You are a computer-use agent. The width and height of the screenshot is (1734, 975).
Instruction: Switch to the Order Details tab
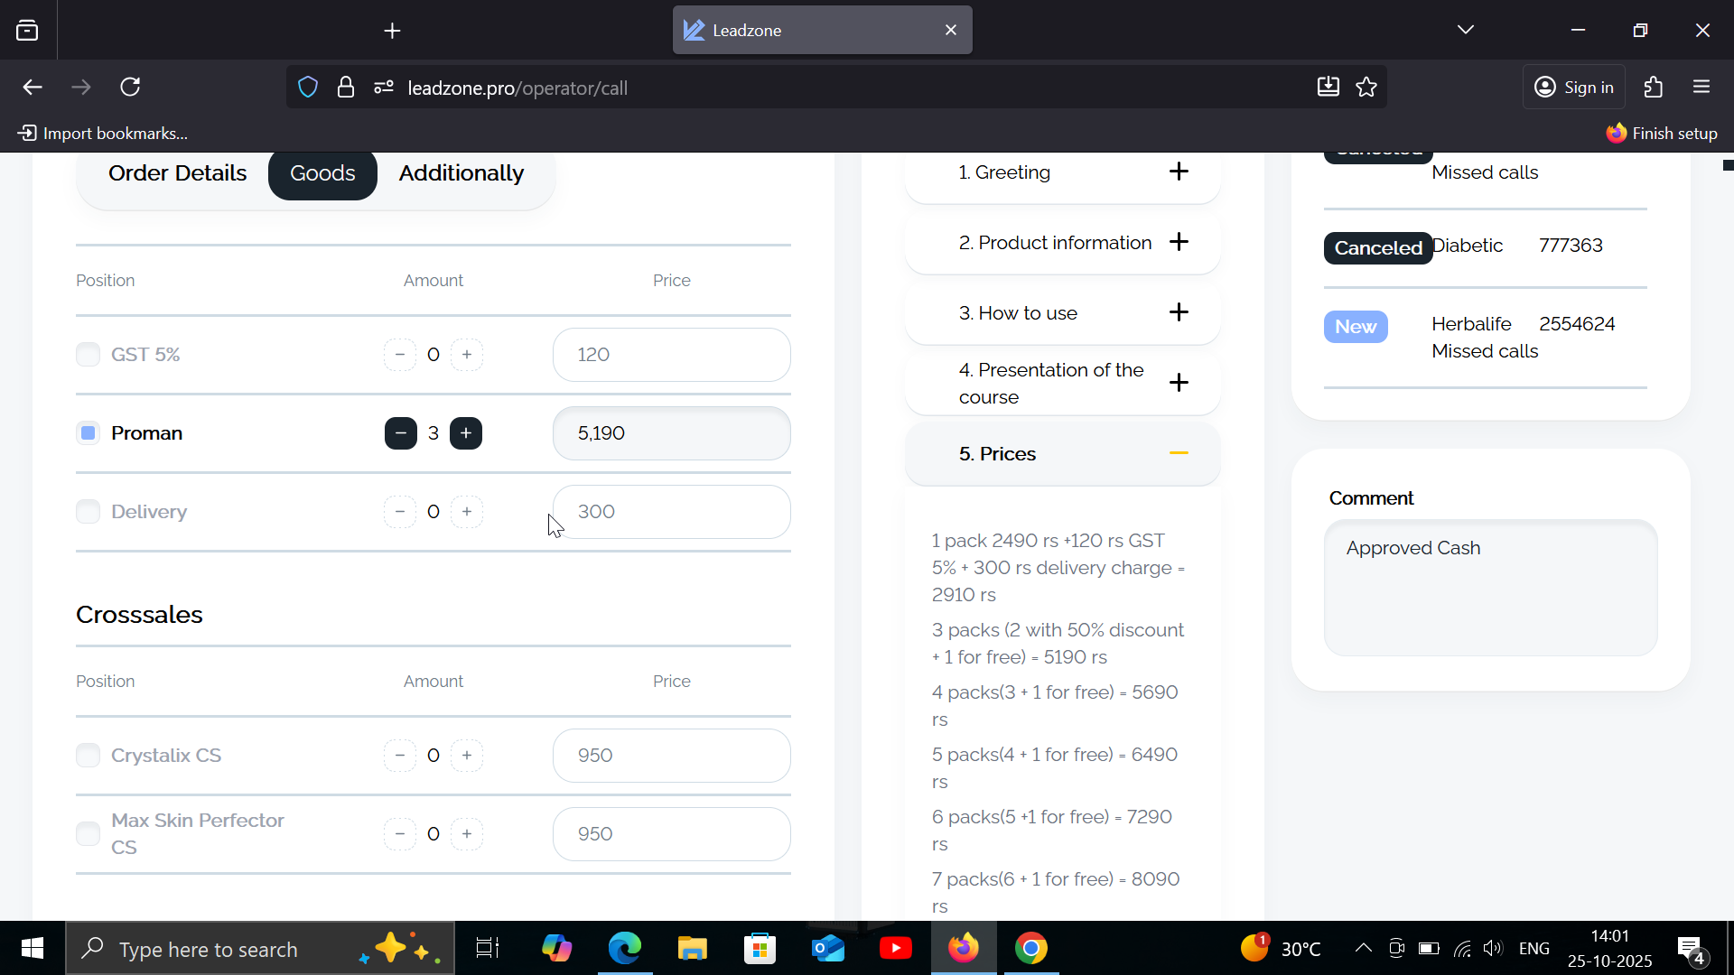coord(177,173)
